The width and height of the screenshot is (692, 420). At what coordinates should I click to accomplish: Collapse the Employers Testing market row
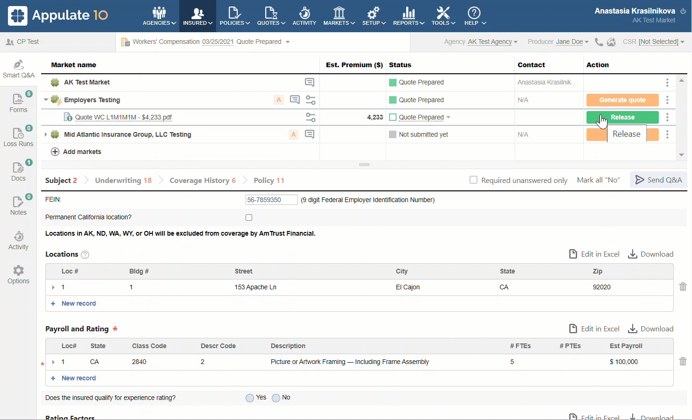pyautogui.click(x=46, y=99)
